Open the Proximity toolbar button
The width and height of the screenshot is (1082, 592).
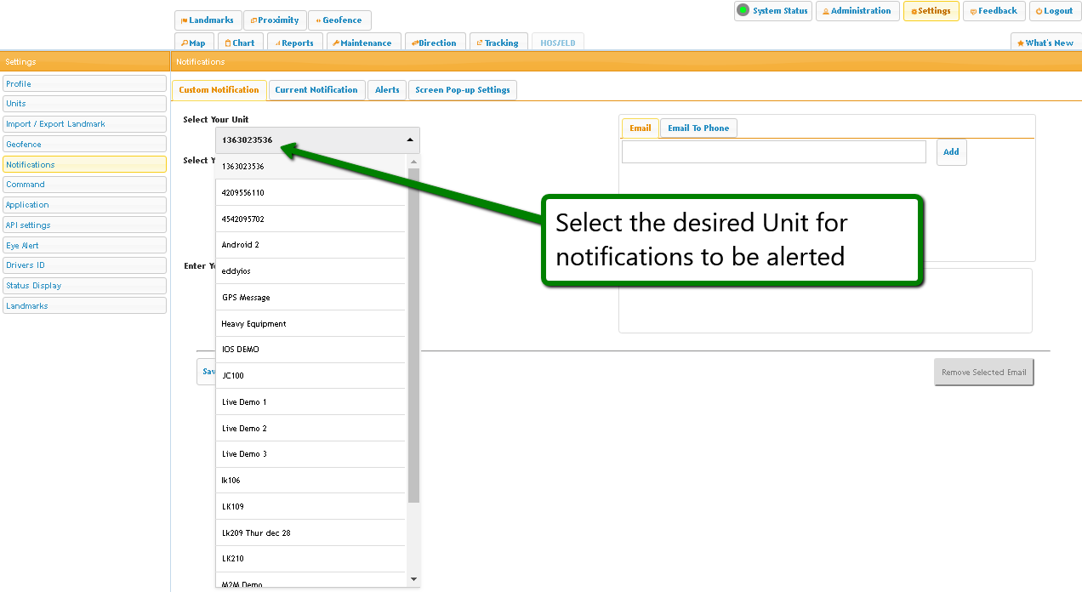275,20
